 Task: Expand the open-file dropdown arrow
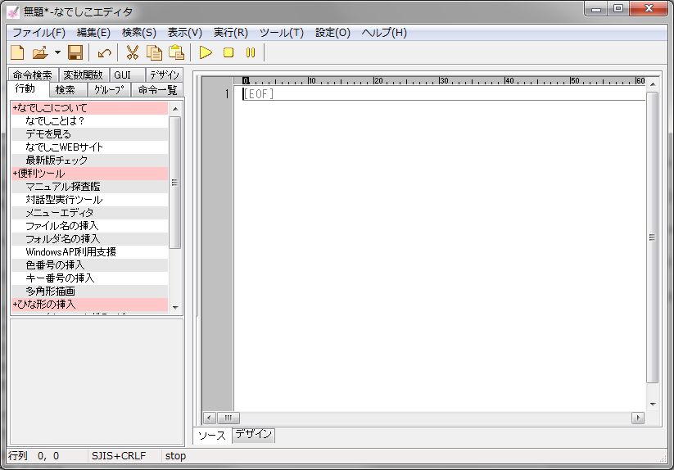pyautogui.click(x=57, y=52)
